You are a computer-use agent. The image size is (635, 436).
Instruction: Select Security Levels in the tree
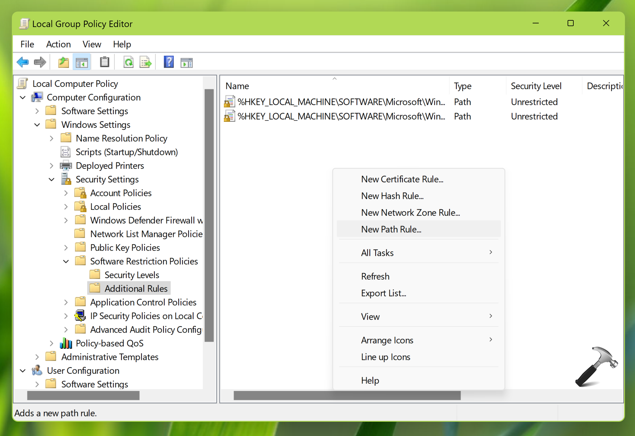tap(132, 275)
